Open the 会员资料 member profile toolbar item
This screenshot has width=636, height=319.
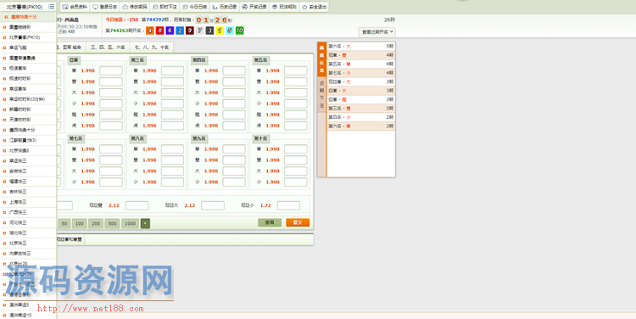[75, 7]
